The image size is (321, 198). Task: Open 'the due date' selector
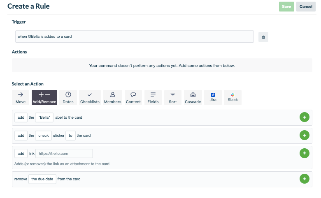click(42, 179)
